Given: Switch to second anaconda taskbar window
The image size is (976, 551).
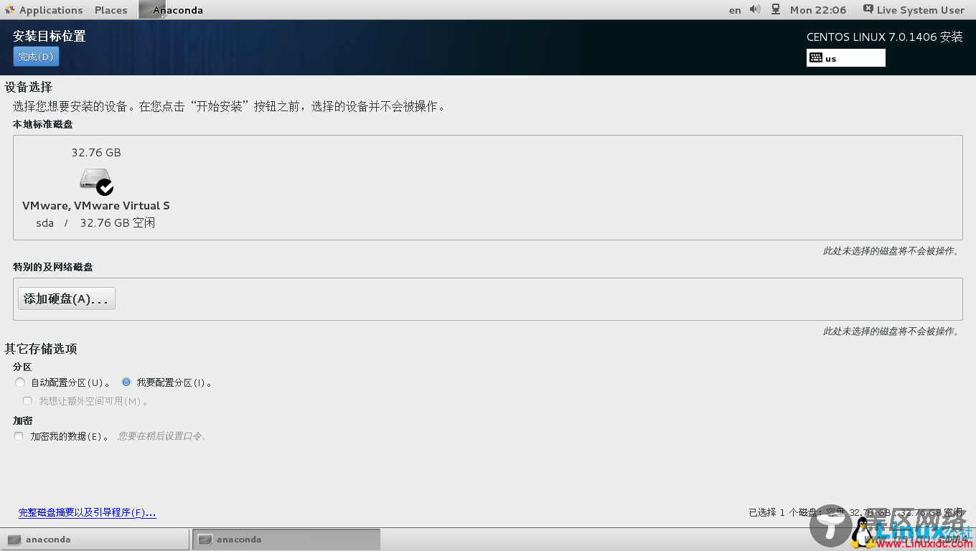Looking at the screenshot, I should [x=286, y=540].
